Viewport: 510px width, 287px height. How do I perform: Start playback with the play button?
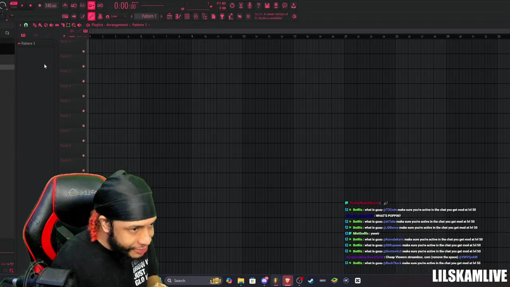pos(22,6)
